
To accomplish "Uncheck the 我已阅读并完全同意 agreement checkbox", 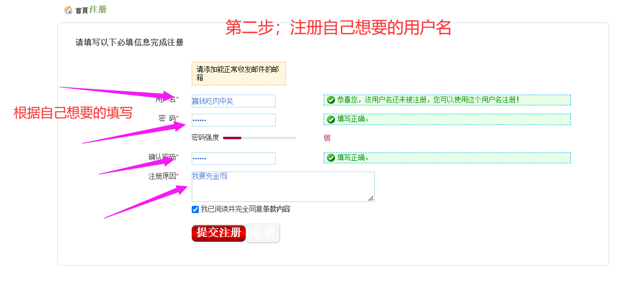I will (195, 210).
